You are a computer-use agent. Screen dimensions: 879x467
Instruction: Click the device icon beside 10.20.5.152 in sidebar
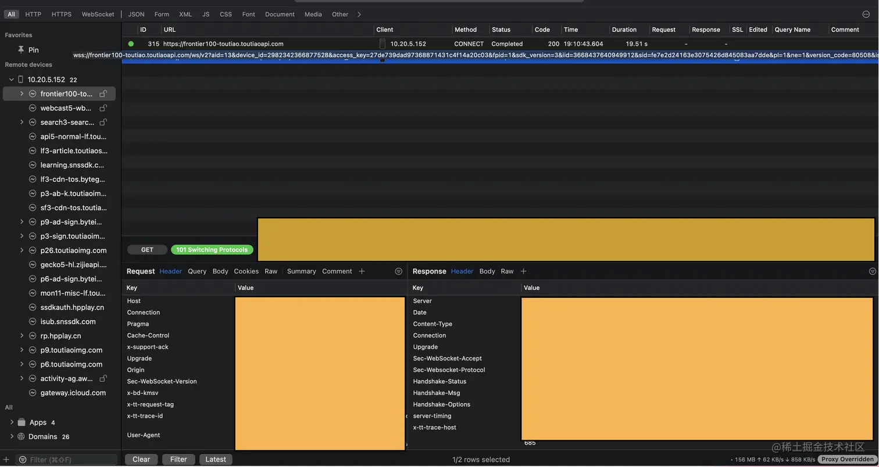(21, 80)
